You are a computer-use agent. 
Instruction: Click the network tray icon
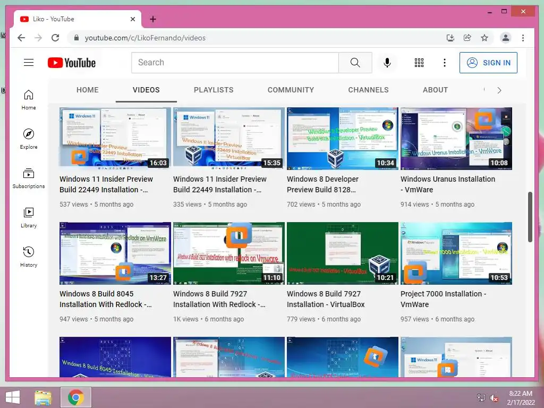coord(481,397)
